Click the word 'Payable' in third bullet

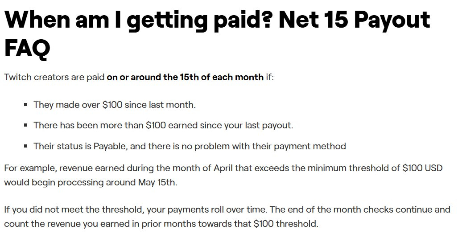(110, 146)
